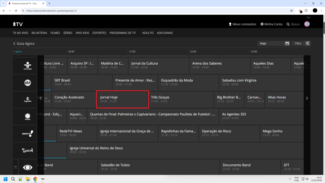325x183 pixels.
Task: Open the Vivo TV logo home
Action: [x=18, y=24]
